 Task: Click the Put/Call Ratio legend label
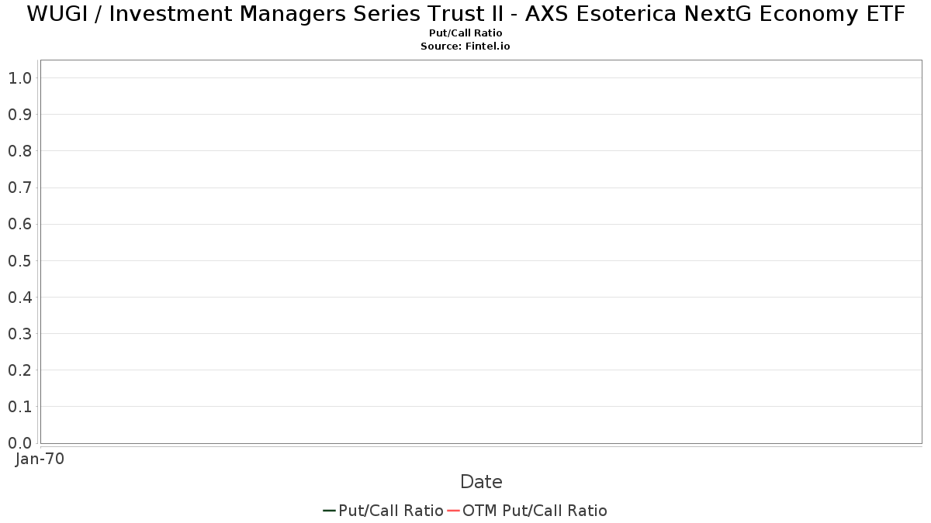click(x=391, y=511)
